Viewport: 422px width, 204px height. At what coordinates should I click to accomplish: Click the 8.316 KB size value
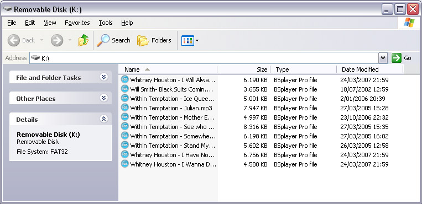(x=256, y=127)
